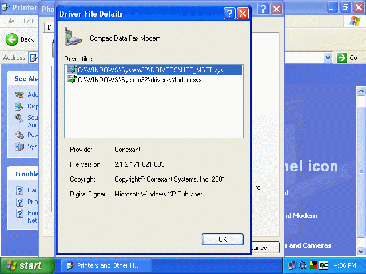
Task: Click the Printing troubleshooter help icon
Action: click(x=20, y=202)
